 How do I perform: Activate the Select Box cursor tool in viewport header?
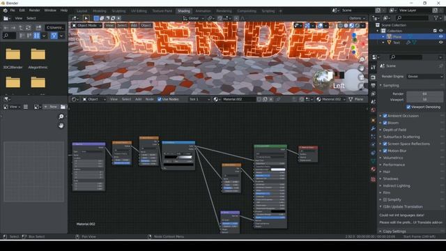click(86, 18)
